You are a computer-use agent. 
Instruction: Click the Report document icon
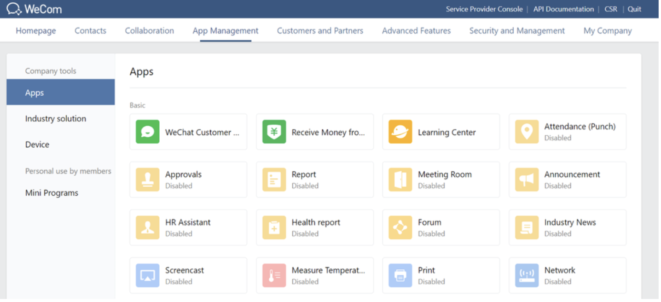click(274, 180)
